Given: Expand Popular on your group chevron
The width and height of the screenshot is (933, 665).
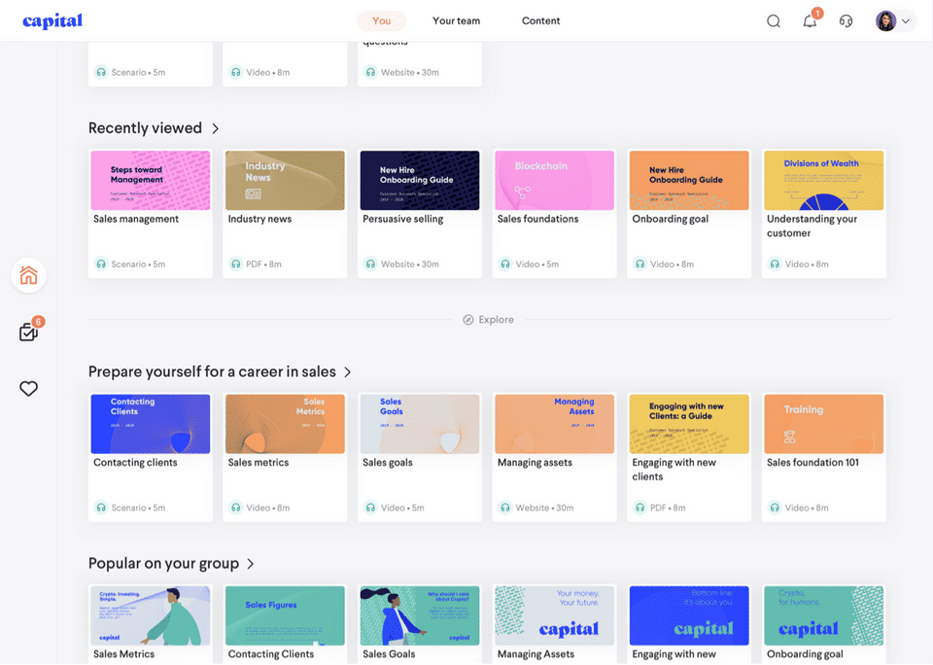Looking at the screenshot, I should [x=251, y=564].
